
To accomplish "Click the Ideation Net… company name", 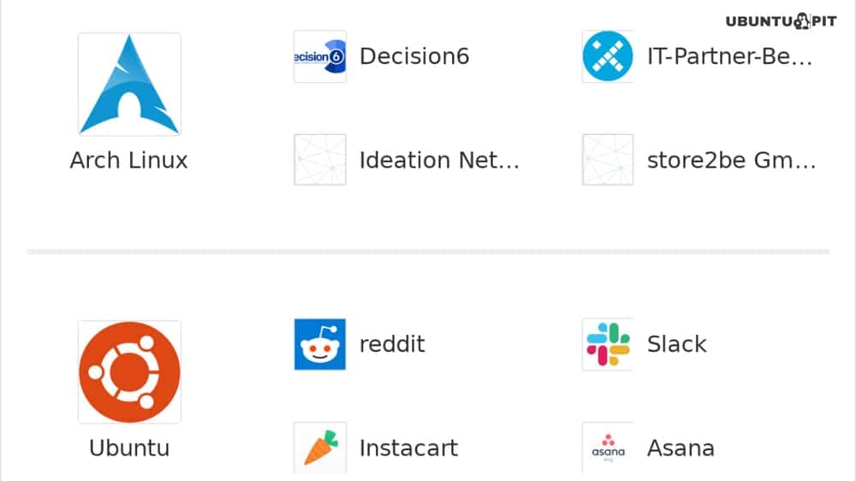I will pos(439,160).
